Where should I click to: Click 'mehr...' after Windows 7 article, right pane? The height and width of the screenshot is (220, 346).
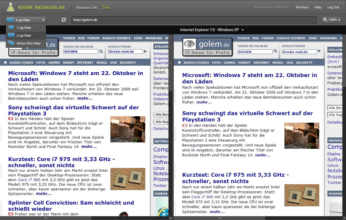204,102
